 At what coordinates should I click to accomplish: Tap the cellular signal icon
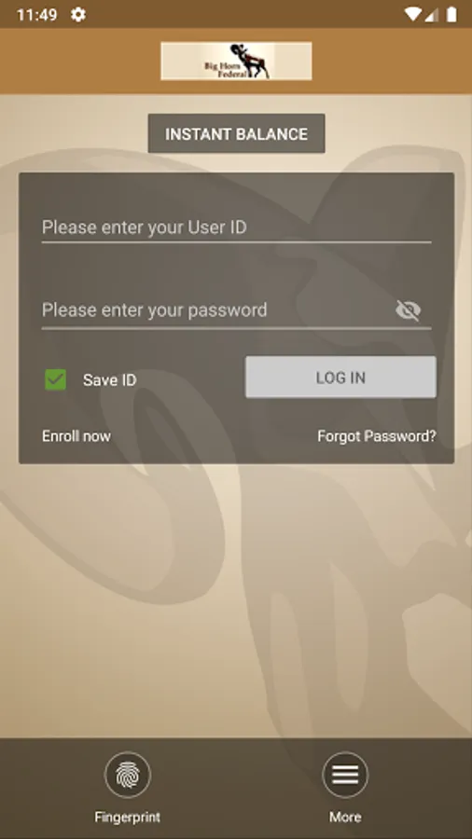[x=432, y=15]
